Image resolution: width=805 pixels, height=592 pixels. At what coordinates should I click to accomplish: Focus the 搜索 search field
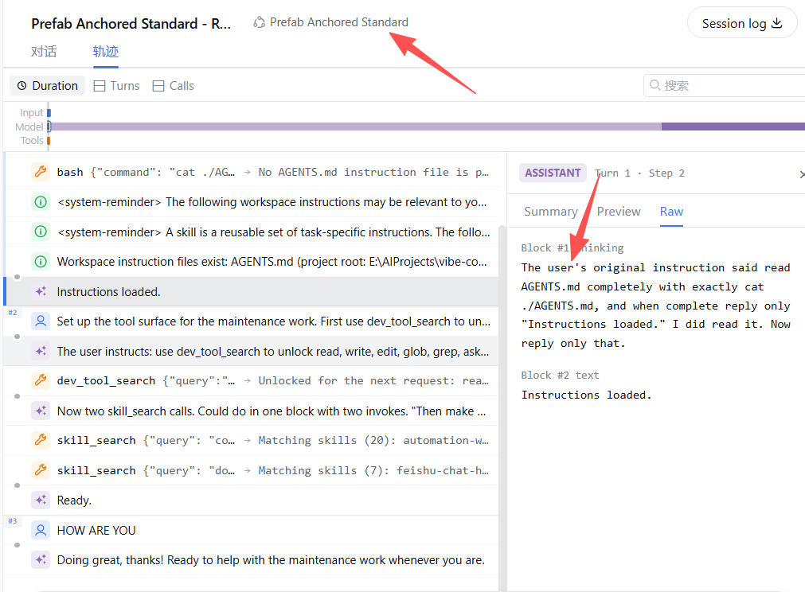[724, 85]
